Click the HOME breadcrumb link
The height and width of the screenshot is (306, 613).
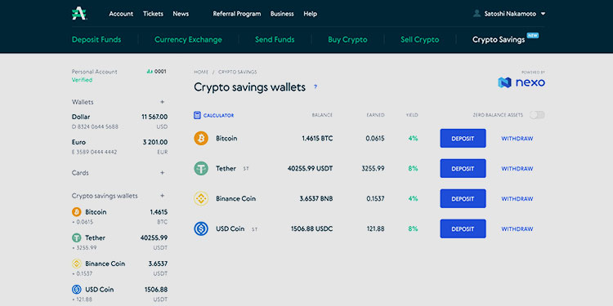pos(201,72)
